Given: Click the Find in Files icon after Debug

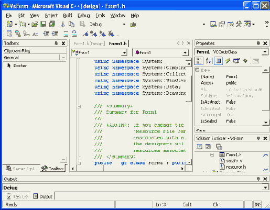Looking at the screenshot, I should coord(133,25).
